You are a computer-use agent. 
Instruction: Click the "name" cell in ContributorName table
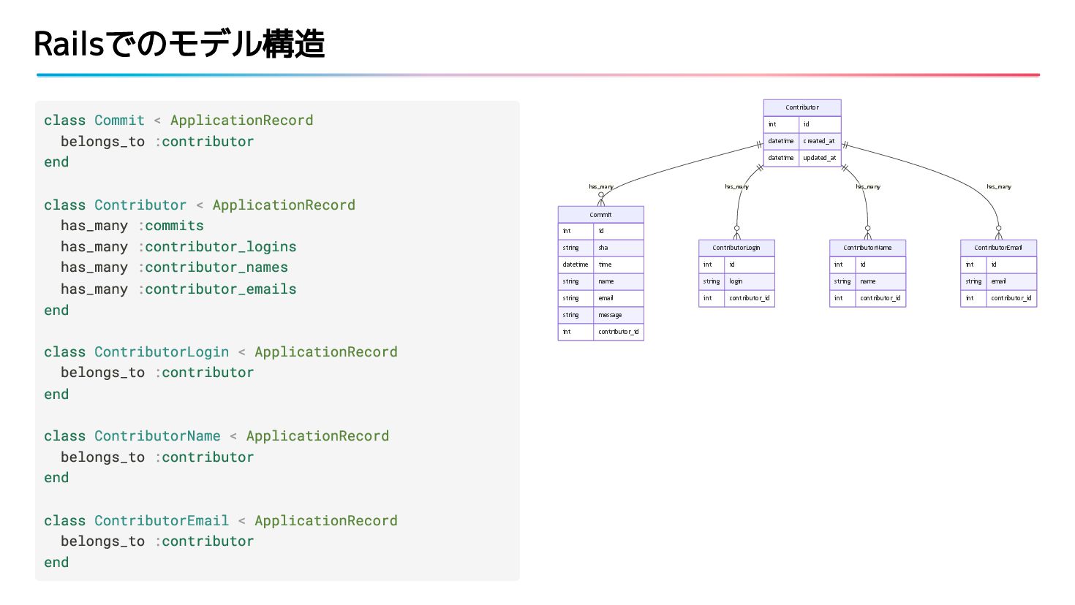point(880,281)
